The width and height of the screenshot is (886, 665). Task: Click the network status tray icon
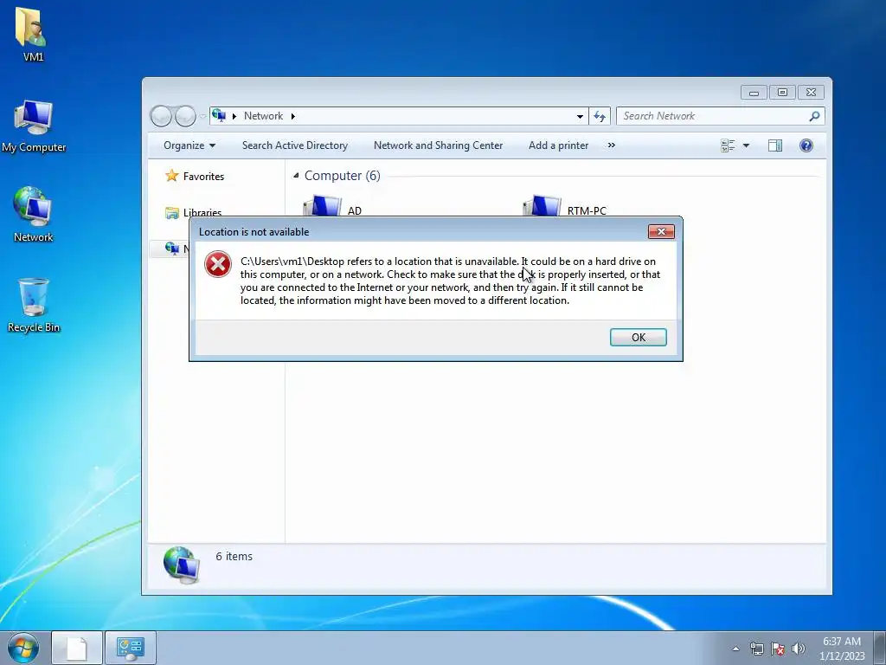pyautogui.click(x=756, y=649)
